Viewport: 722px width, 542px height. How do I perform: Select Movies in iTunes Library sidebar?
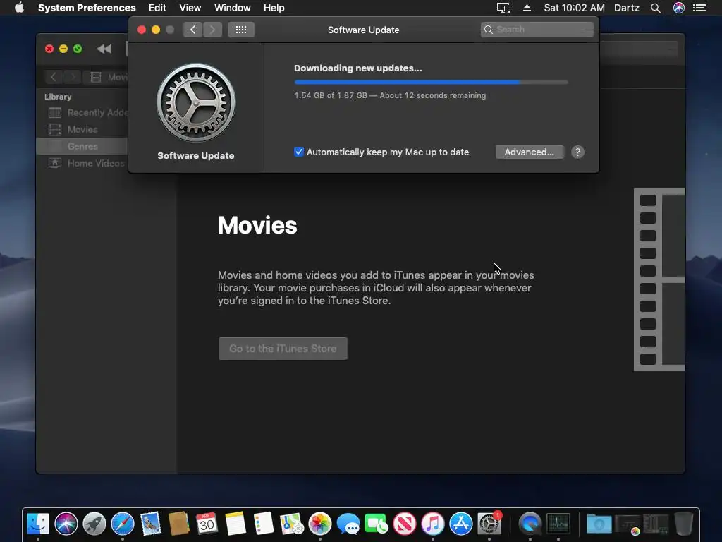pos(82,130)
